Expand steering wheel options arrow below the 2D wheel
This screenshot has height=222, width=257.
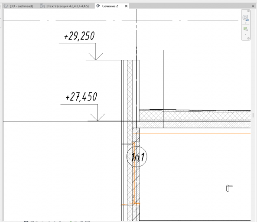point(246,23)
